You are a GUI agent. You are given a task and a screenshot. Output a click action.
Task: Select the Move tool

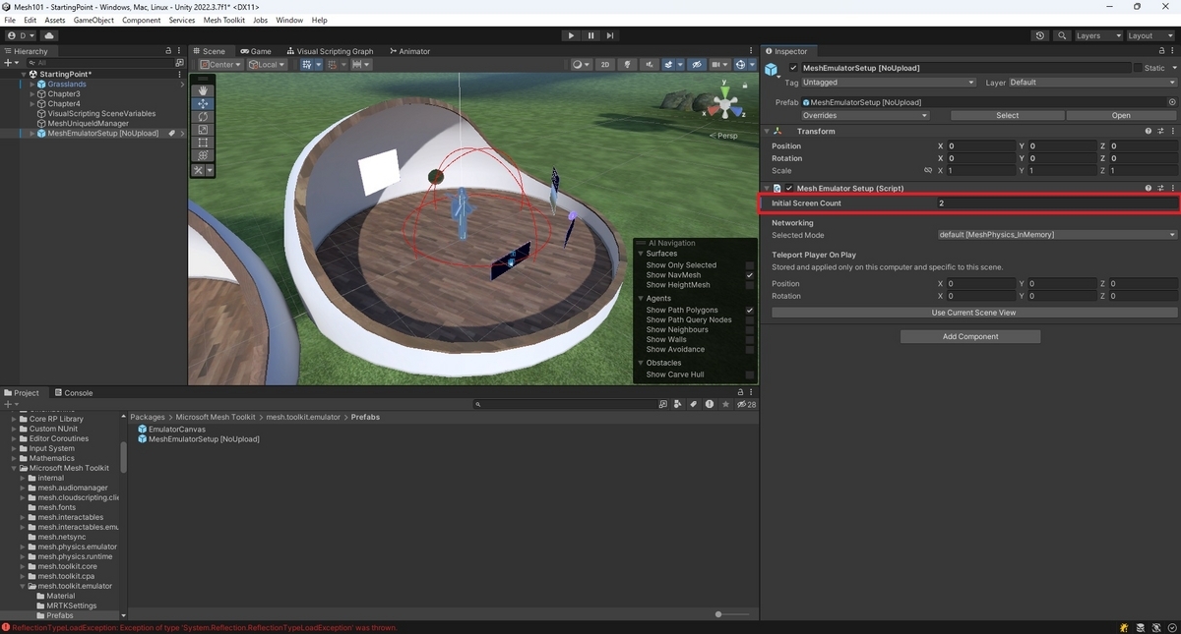click(x=204, y=103)
